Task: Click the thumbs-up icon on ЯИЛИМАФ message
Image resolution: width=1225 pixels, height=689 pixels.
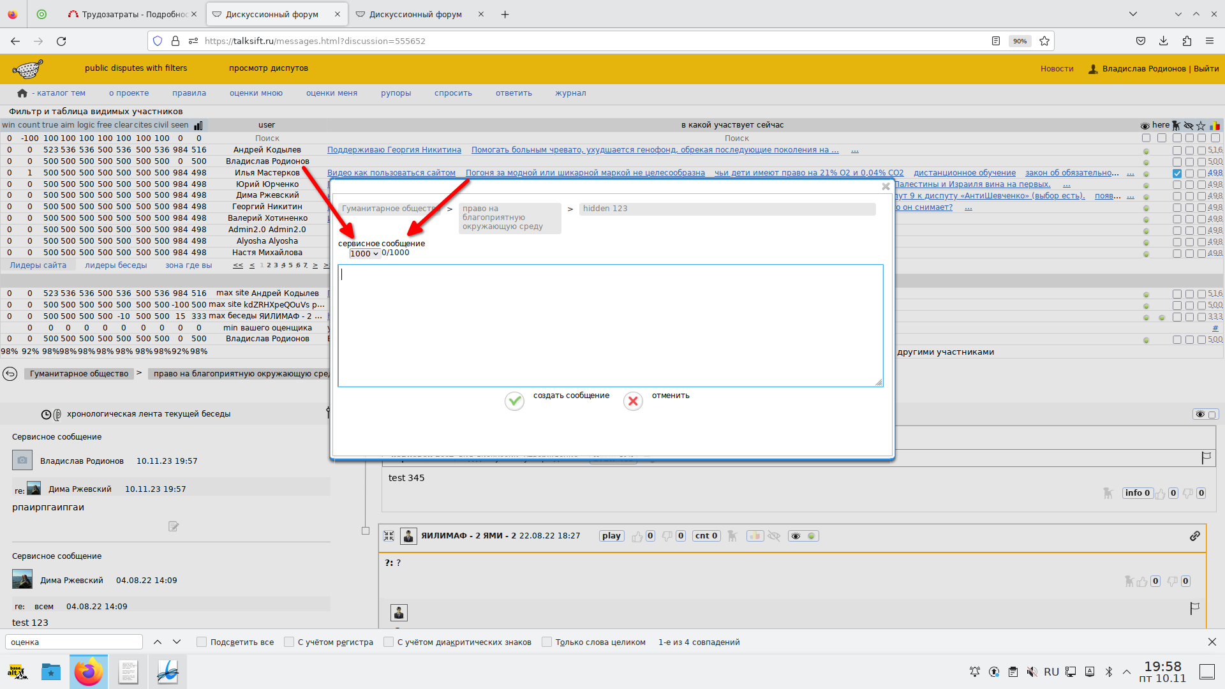Action: [x=637, y=537]
